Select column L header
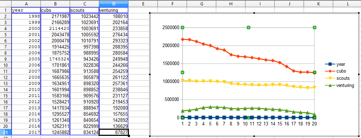This screenshot has height=138, width=361. coord(348,4)
